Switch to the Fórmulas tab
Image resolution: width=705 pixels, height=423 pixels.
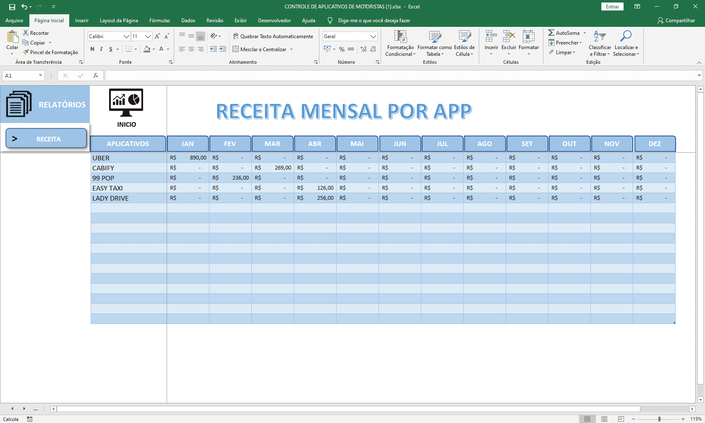(x=160, y=21)
